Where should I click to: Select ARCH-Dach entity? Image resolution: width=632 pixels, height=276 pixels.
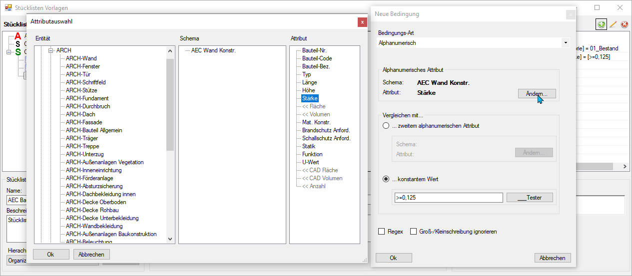click(x=80, y=114)
